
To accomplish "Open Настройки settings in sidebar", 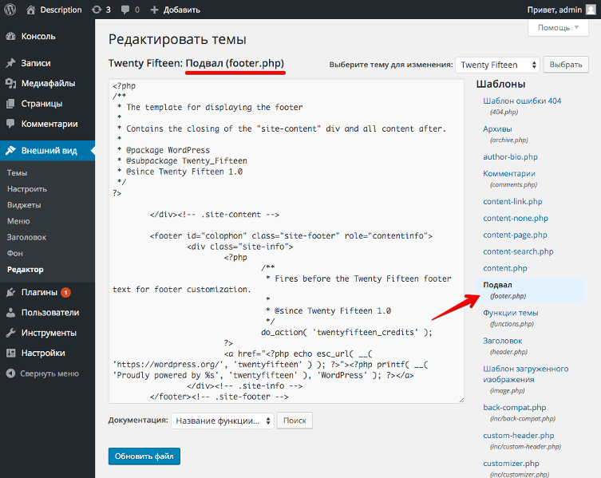I will coord(43,353).
